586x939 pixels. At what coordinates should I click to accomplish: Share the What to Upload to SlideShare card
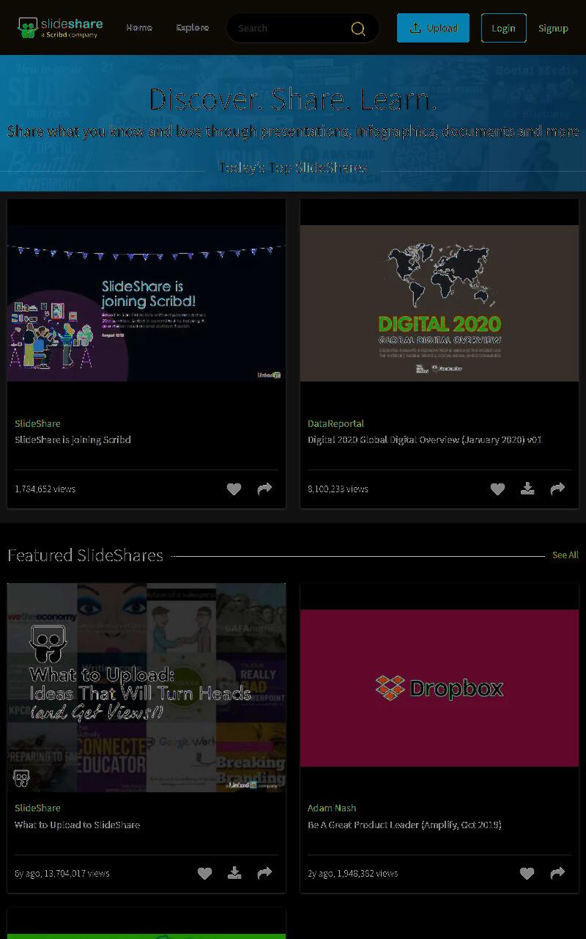tap(264, 873)
